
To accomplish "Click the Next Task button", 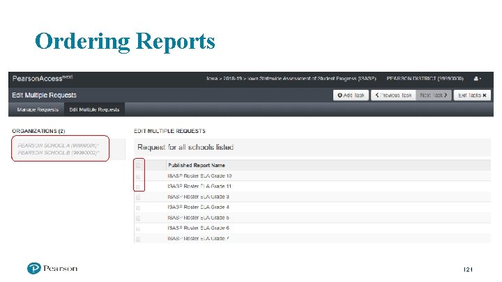I will [434, 95].
